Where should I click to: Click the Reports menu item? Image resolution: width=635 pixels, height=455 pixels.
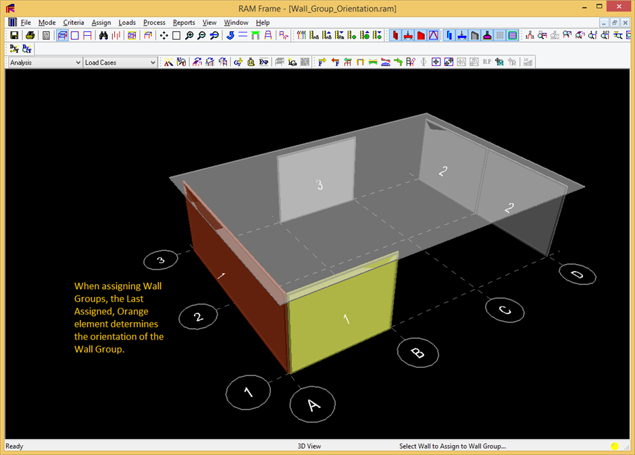(184, 22)
